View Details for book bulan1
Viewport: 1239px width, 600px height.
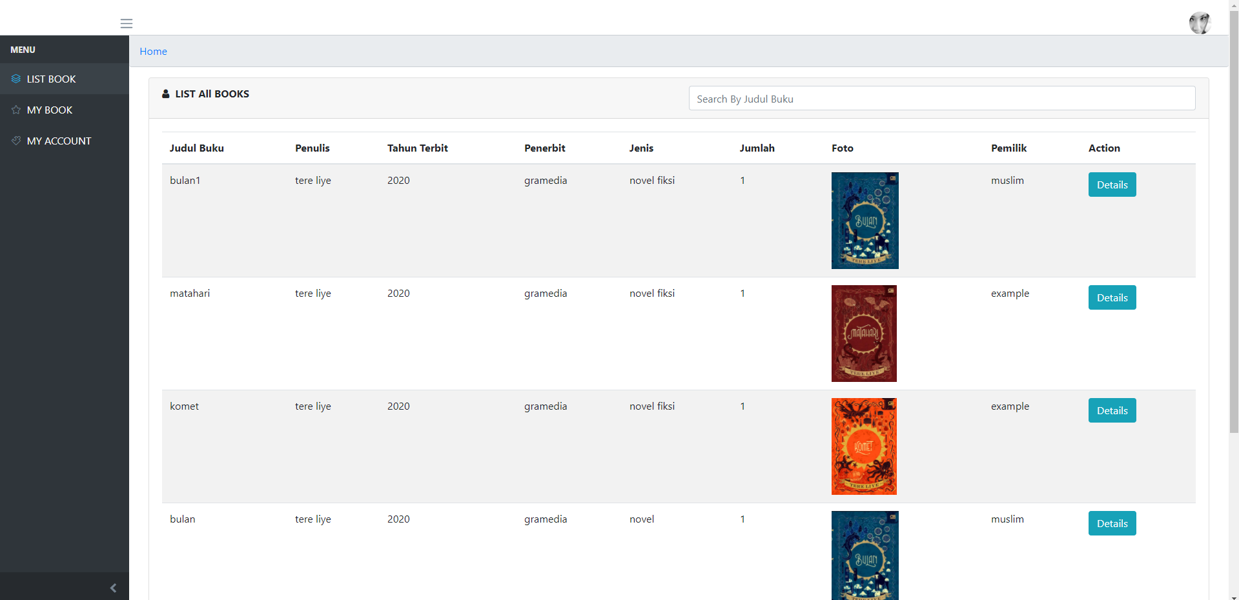point(1112,185)
